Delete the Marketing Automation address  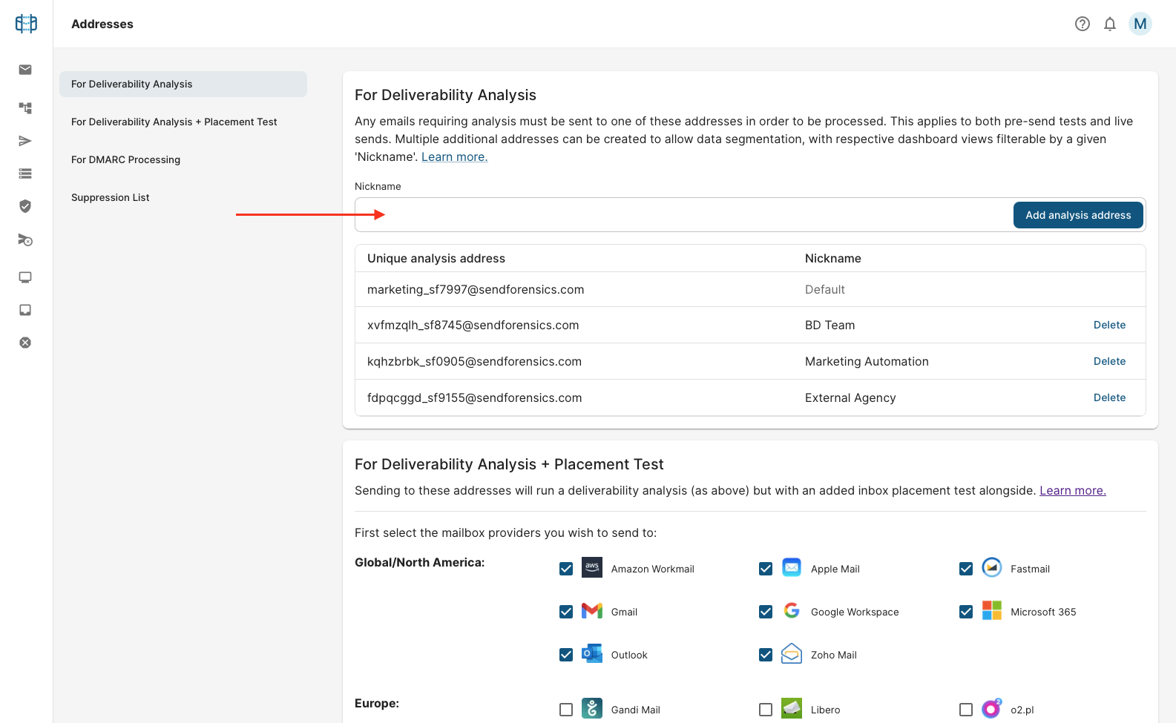coord(1109,361)
